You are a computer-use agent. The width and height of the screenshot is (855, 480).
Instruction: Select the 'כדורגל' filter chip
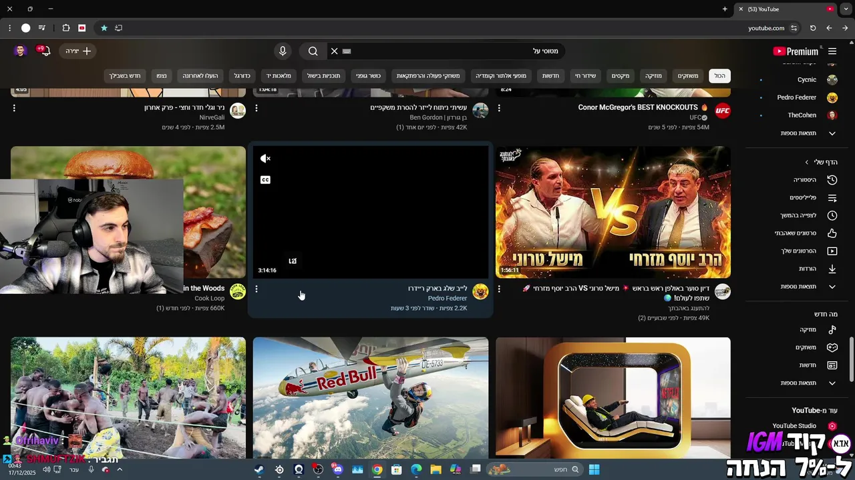[242, 76]
